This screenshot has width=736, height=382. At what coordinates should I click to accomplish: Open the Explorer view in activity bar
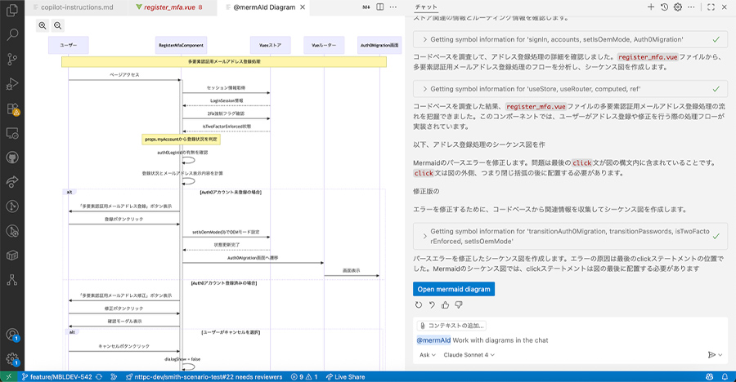click(12, 10)
